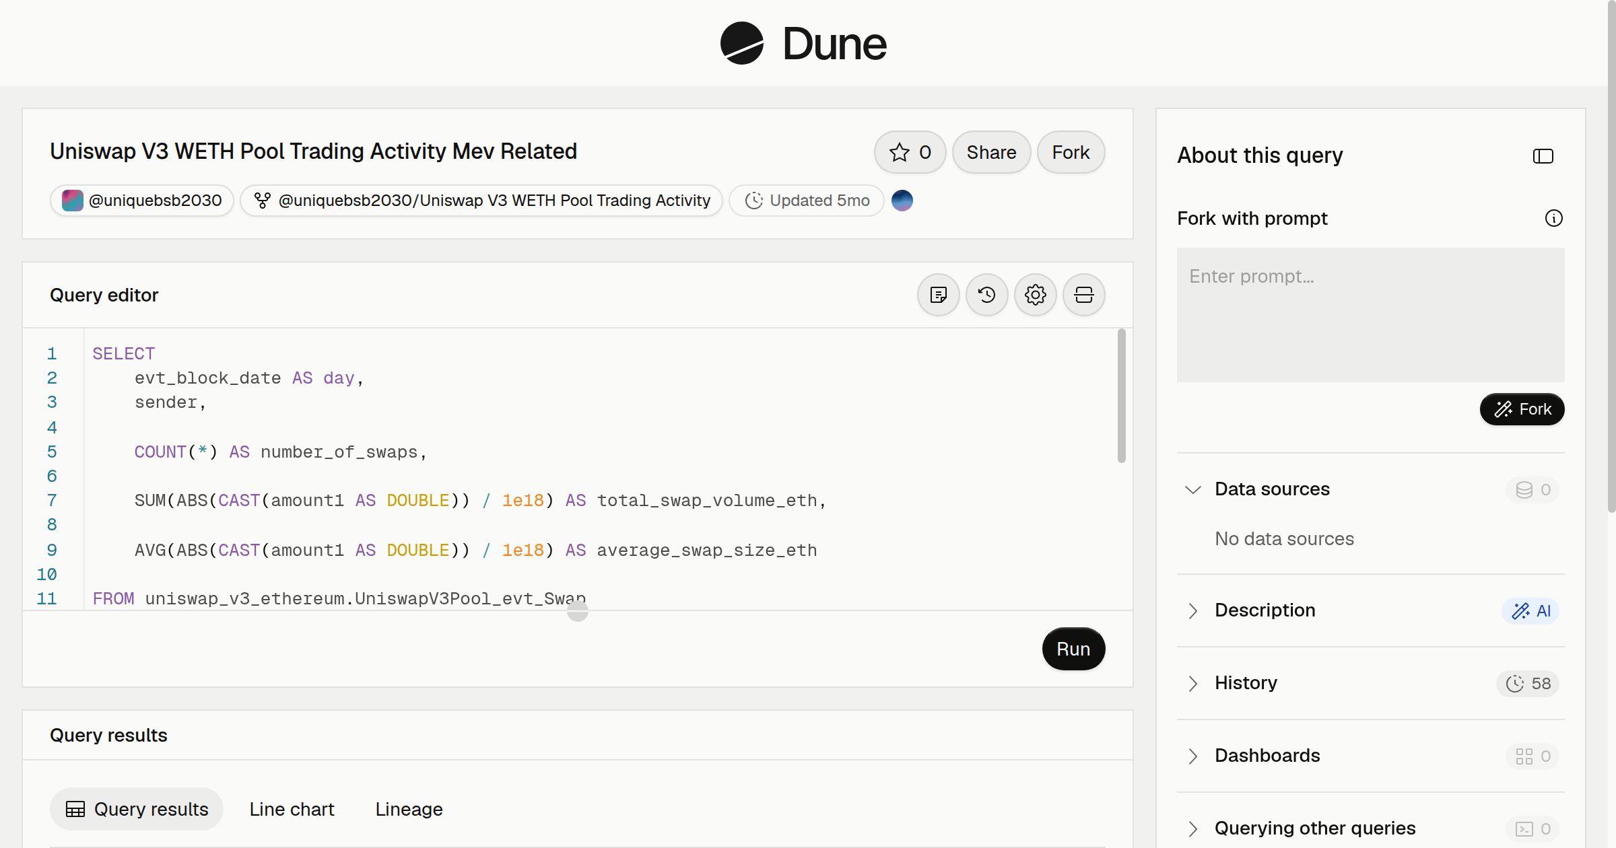Open query settings gear icon
The width and height of the screenshot is (1616, 848).
1035,295
